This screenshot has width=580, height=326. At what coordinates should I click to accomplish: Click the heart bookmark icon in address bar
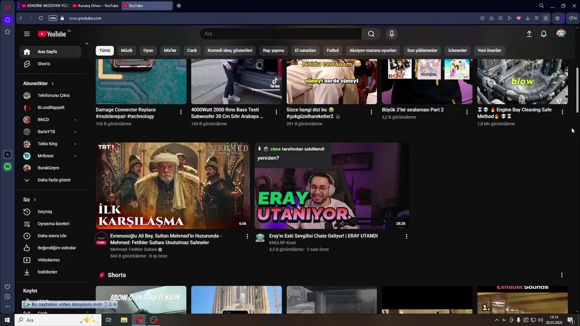click(x=518, y=18)
